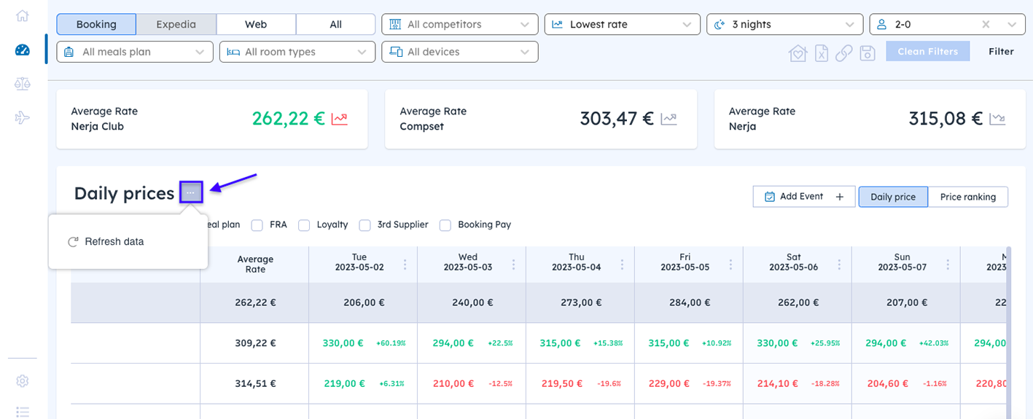The image size is (1033, 419).
Task: Toggle the Loyalty checkbox
Action: click(x=304, y=225)
